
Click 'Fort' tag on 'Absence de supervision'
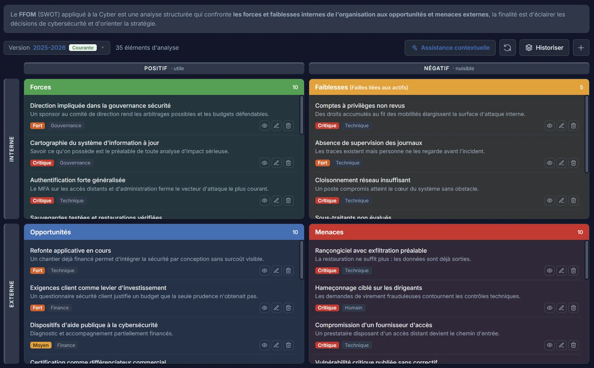(x=322, y=163)
